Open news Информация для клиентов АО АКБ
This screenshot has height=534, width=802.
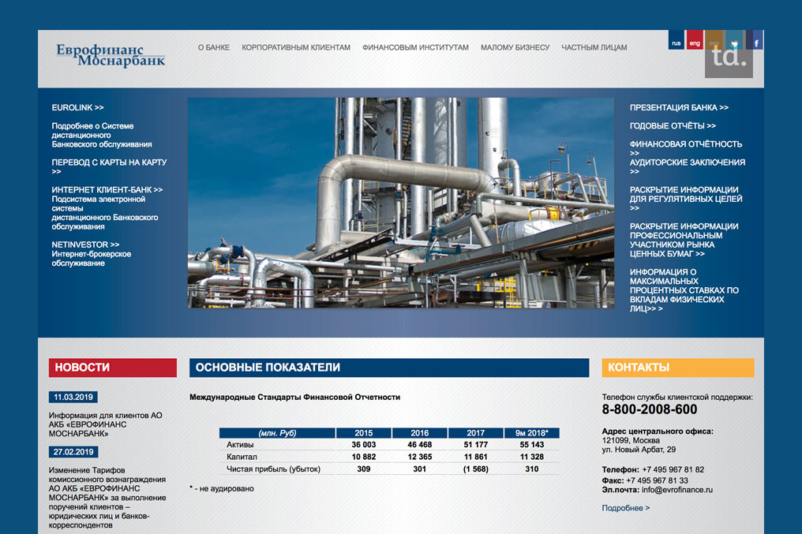click(x=105, y=424)
